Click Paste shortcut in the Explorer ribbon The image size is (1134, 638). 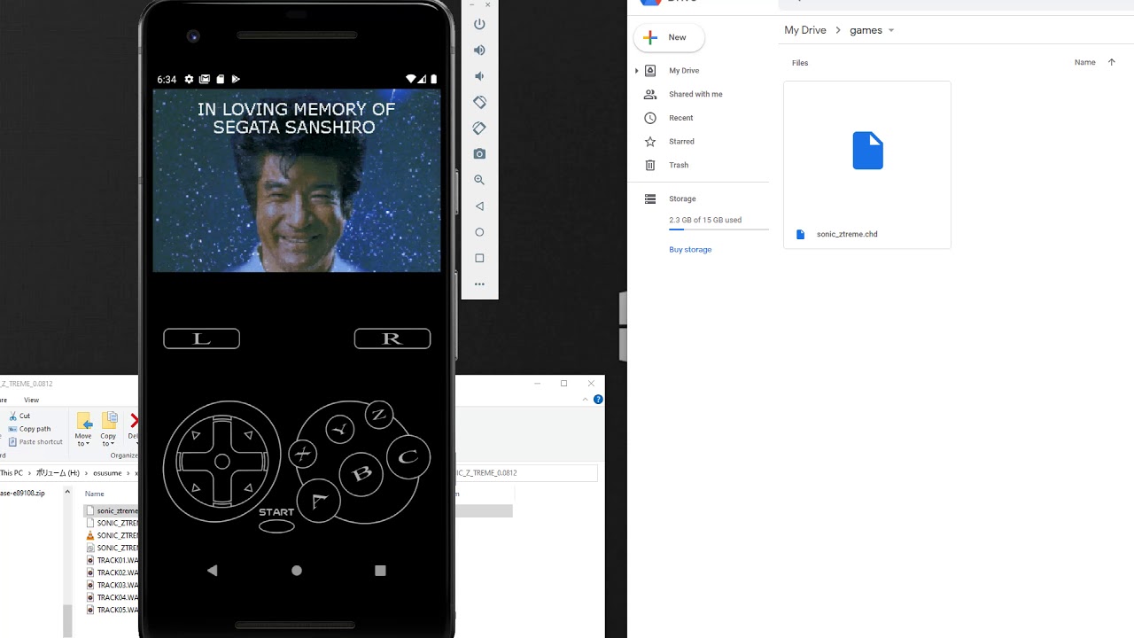point(35,441)
